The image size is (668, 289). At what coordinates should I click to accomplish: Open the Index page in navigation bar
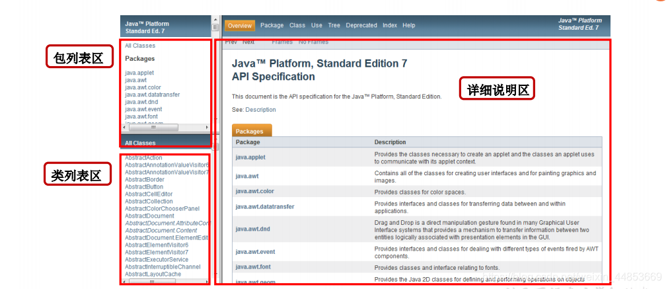(x=390, y=26)
